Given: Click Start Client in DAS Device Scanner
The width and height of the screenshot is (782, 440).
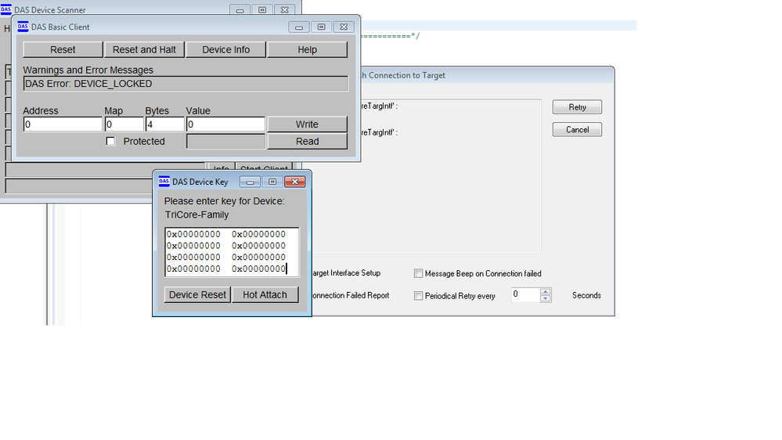Looking at the screenshot, I should 264,168.
